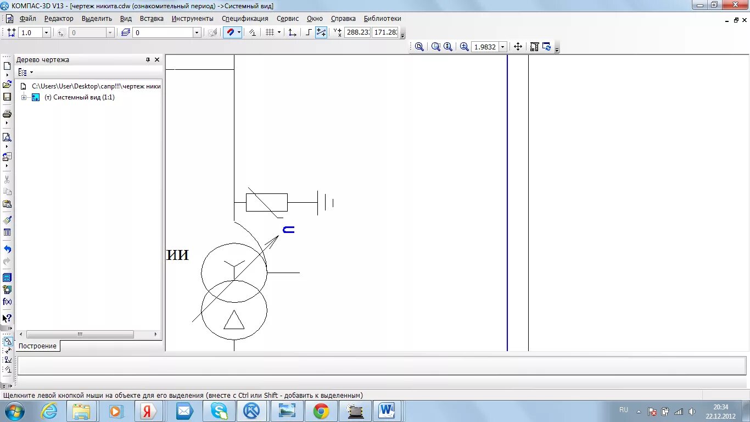
Task: Open the Windows Start menu
Action: (14, 411)
